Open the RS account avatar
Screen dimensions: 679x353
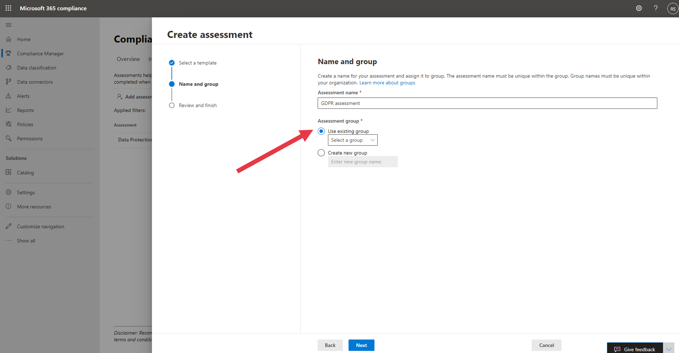[673, 8]
